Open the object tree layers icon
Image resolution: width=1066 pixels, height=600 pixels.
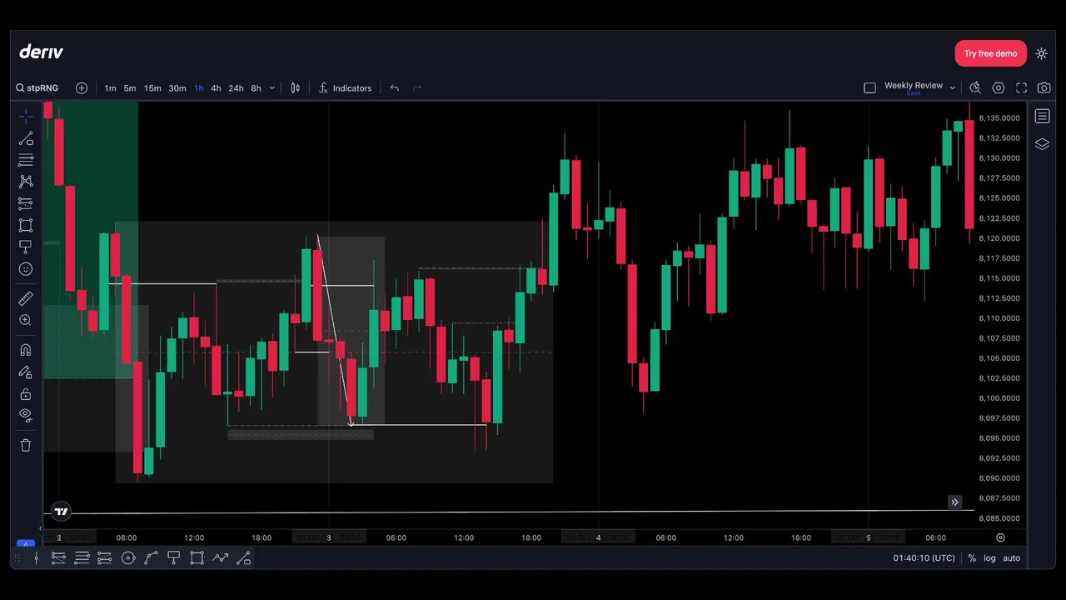click(x=1042, y=144)
